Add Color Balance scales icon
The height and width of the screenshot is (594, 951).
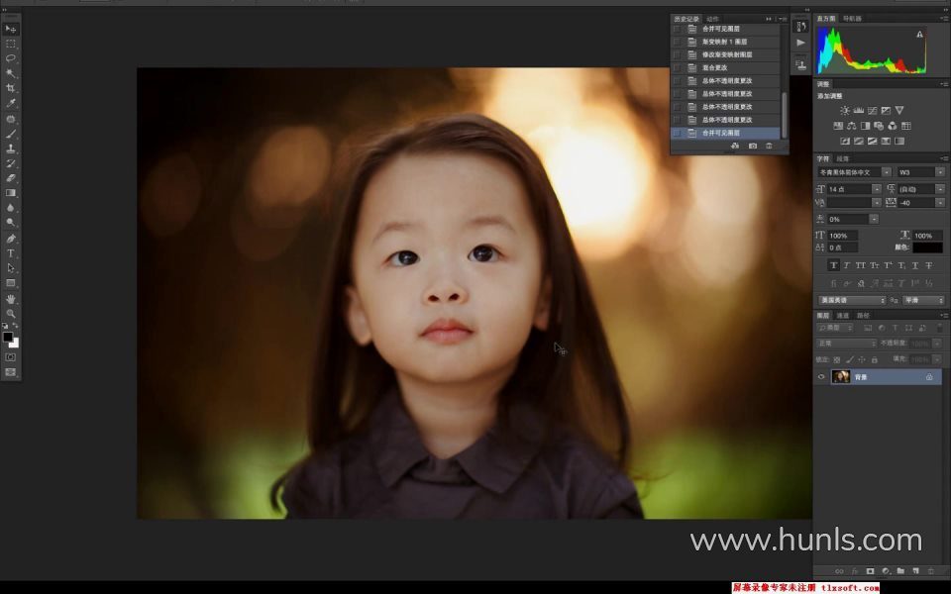[852, 126]
